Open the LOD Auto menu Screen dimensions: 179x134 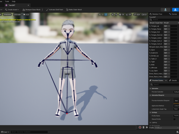[17, 15]
